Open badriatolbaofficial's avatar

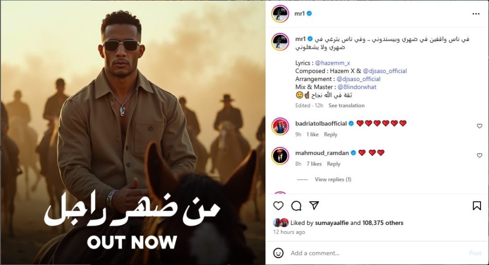[280, 126]
